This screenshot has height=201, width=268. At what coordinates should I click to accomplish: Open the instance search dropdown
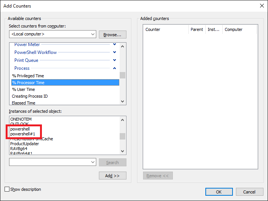(93, 162)
